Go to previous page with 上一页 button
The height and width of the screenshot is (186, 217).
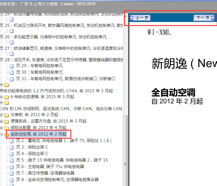click(x=140, y=18)
